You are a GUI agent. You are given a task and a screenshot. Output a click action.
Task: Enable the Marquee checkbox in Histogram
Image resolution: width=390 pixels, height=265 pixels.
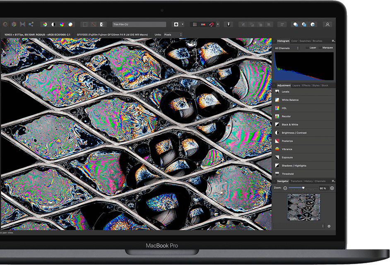click(x=320, y=48)
